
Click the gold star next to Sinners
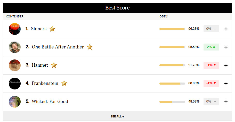tap(52, 29)
